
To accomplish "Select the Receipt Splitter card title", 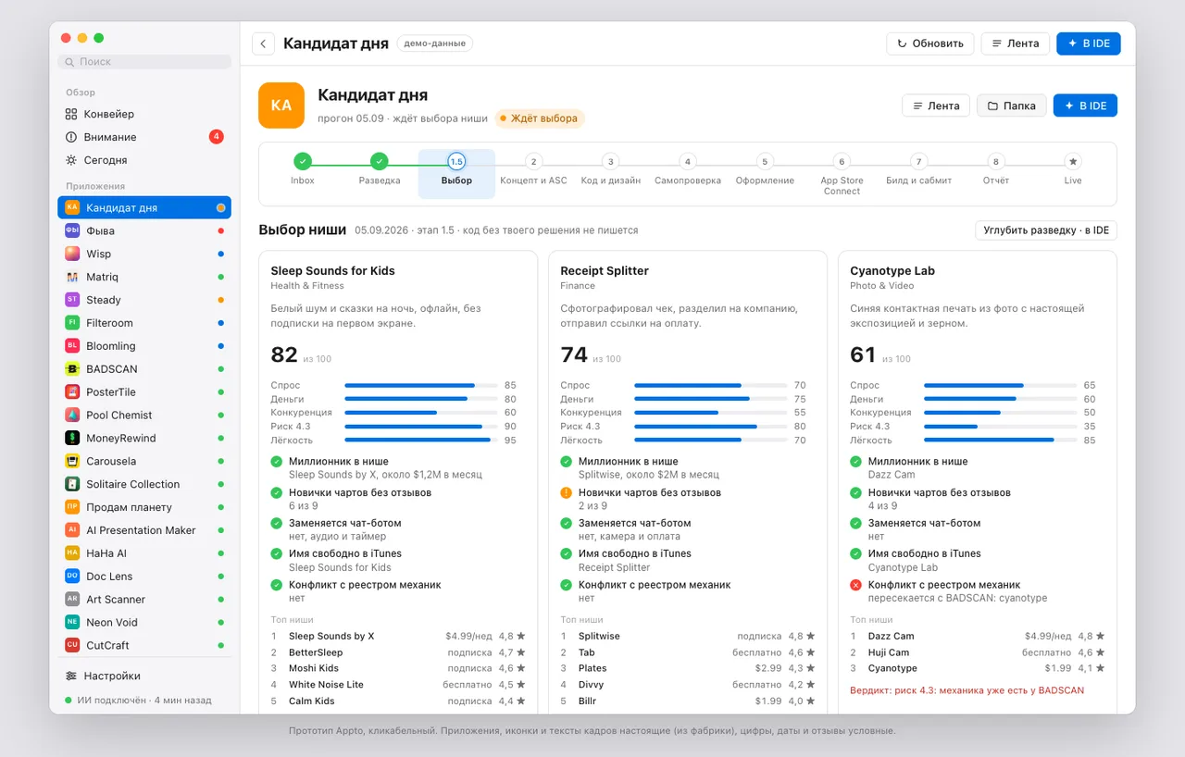I will pyautogui.click(x=605, y=271).
